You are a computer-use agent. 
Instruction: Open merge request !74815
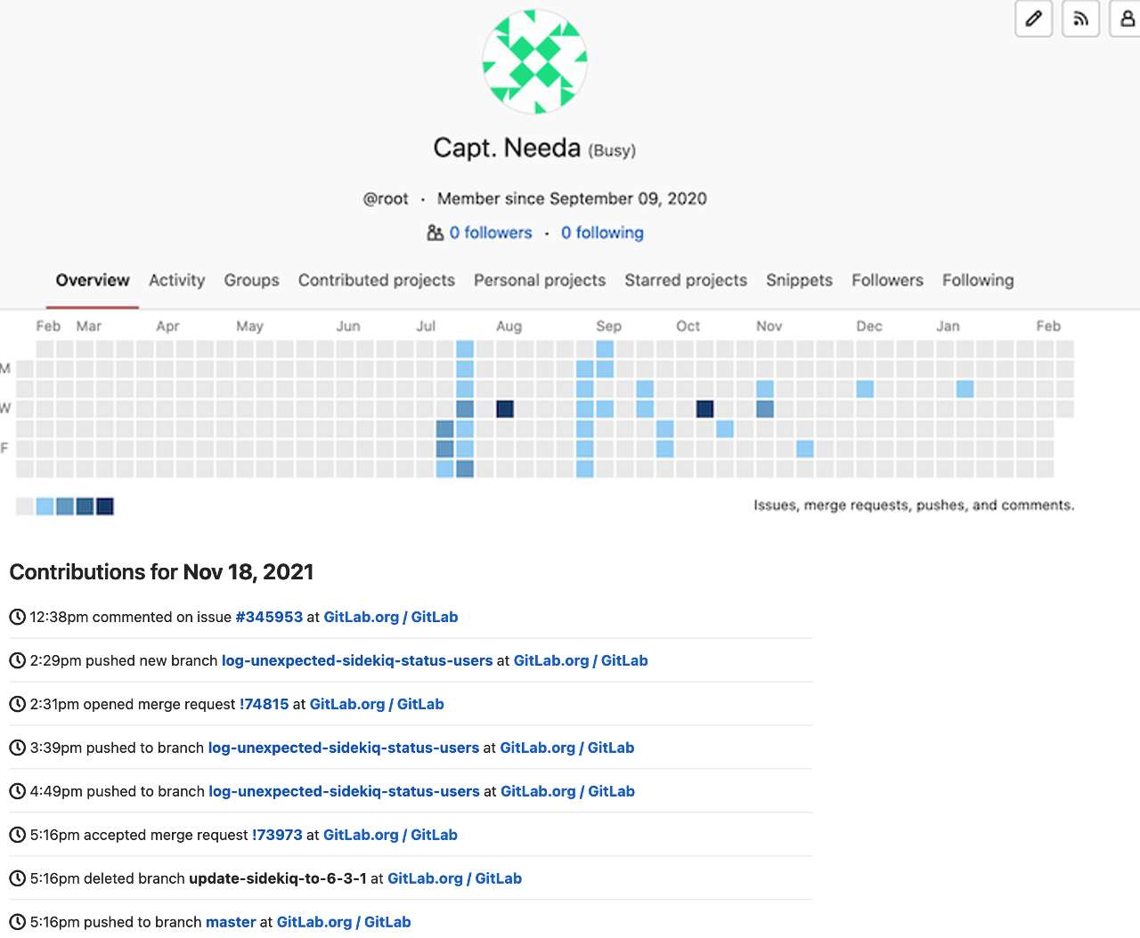pyautogui.click(x=264, y=704)
